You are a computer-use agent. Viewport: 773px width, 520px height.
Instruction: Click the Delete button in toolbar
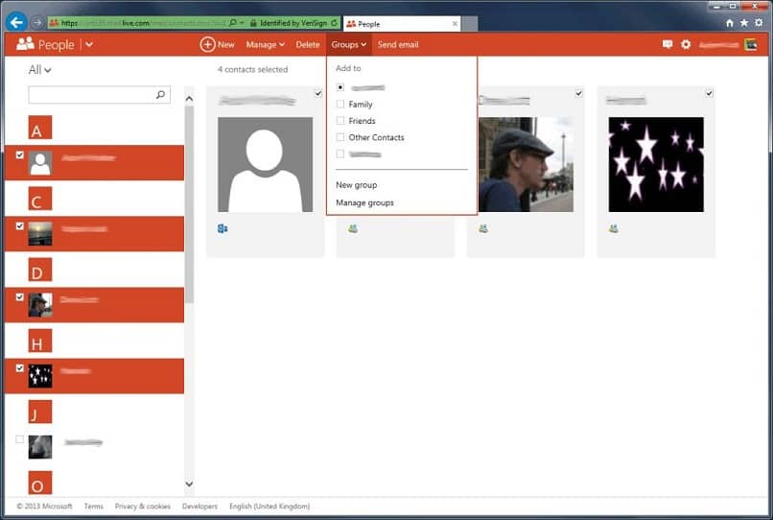pyautogui.click(x=308, y=44)
